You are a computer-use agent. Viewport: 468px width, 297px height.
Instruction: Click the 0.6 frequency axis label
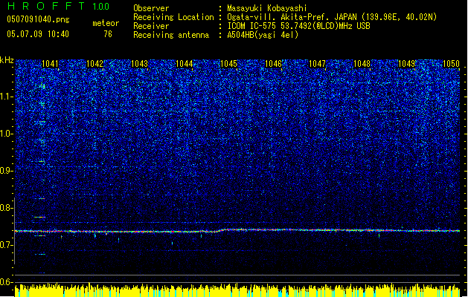(7, 282)
